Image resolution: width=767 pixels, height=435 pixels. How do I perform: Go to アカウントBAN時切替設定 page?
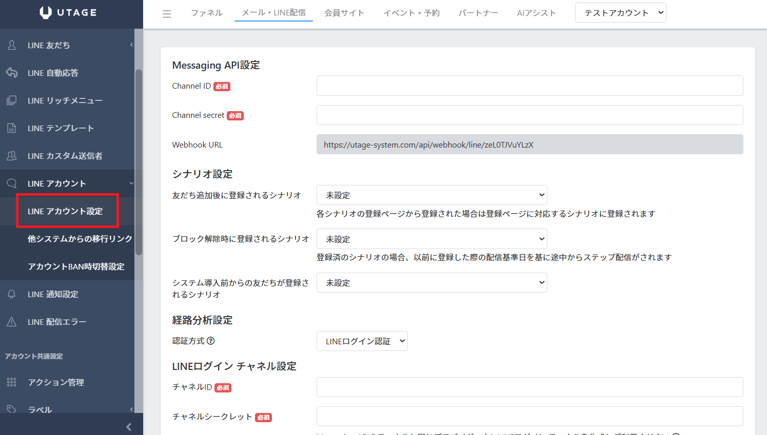(x=76, y=266)
